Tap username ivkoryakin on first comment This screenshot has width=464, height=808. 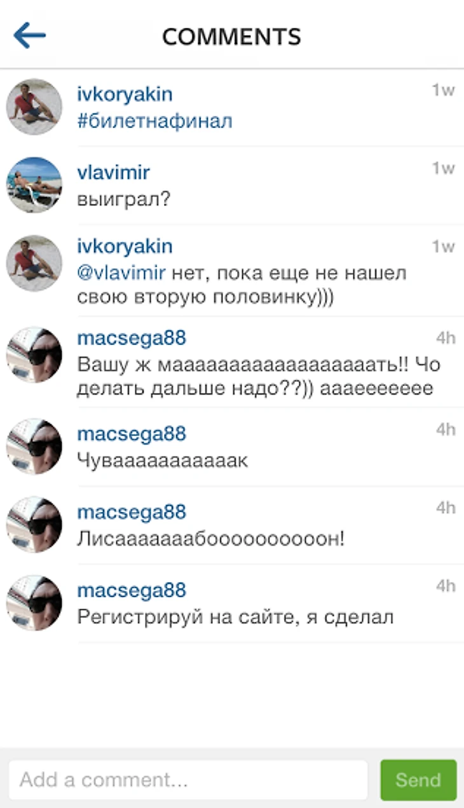(125, 95)
